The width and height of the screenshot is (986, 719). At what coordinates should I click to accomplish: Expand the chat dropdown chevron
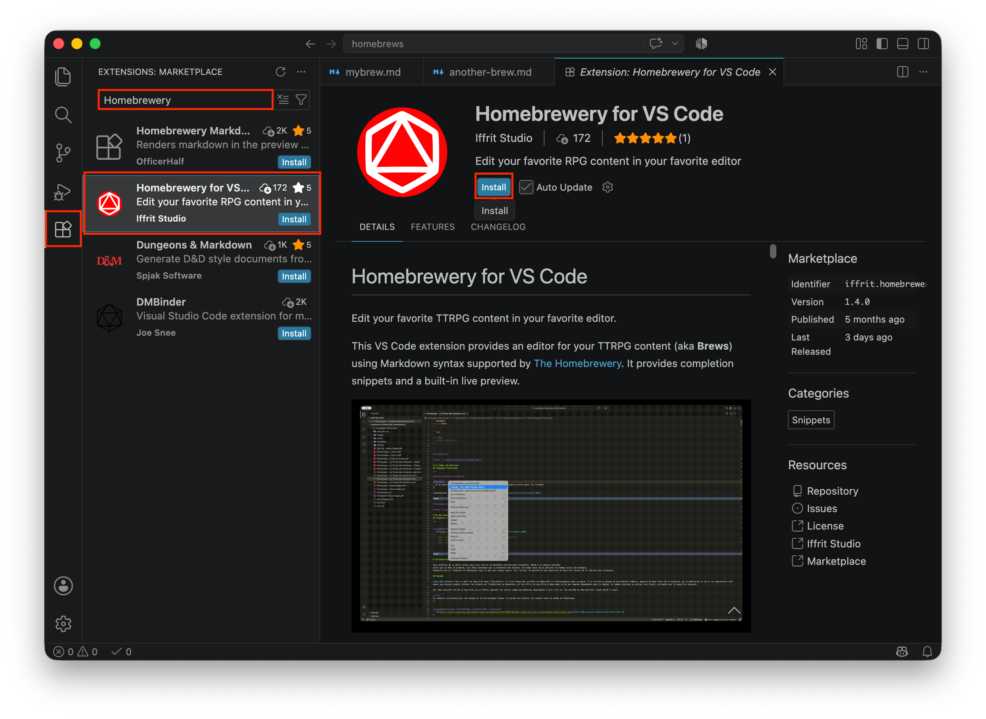(675, 44)
